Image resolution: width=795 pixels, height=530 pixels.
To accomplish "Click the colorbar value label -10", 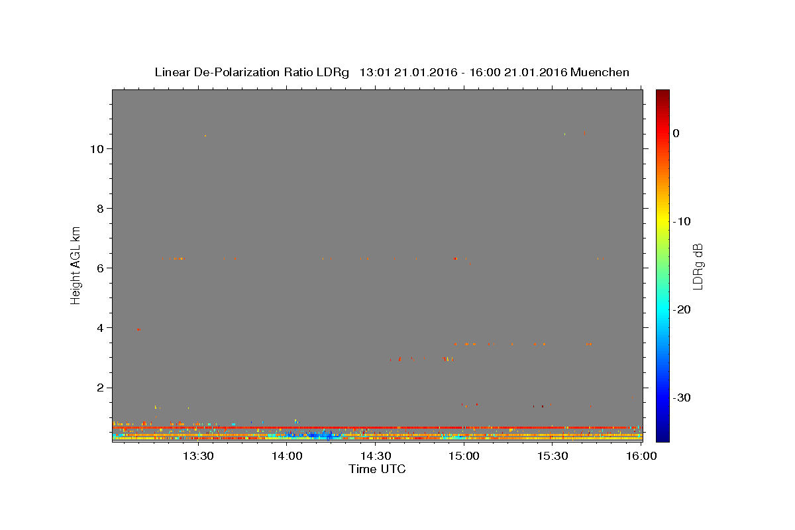I will [x=682, y=221].
